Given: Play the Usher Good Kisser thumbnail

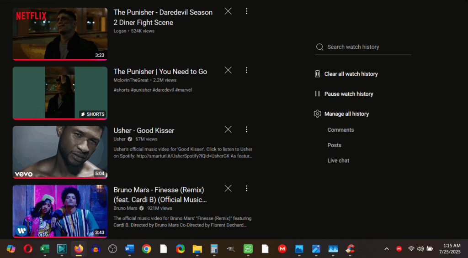Looking at the screenshot, I should 60,152.
